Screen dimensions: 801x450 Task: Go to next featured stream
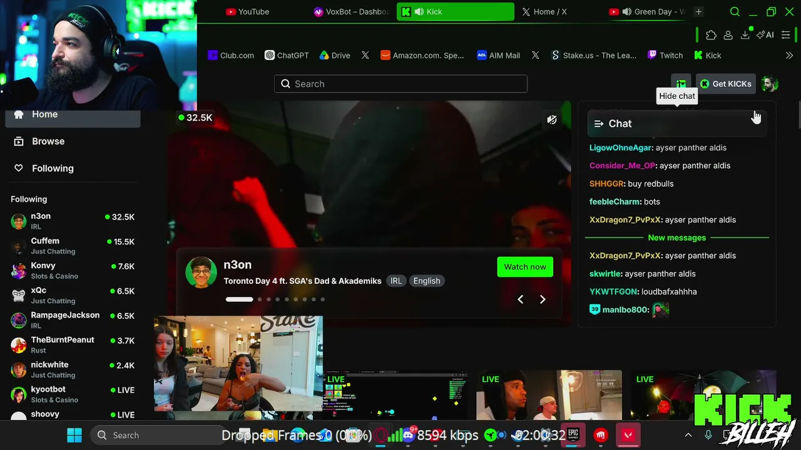[543, 299]
